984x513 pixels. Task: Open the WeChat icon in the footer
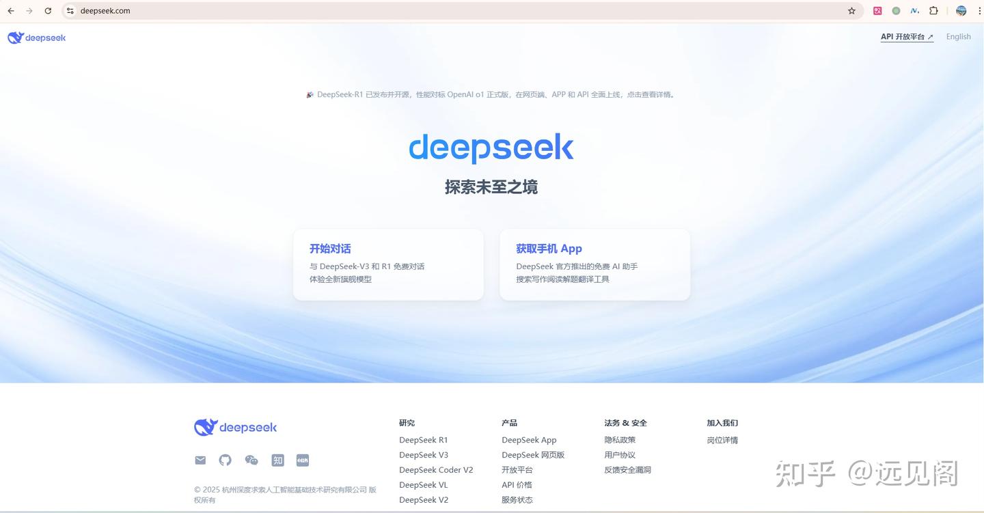pos(251,460)
